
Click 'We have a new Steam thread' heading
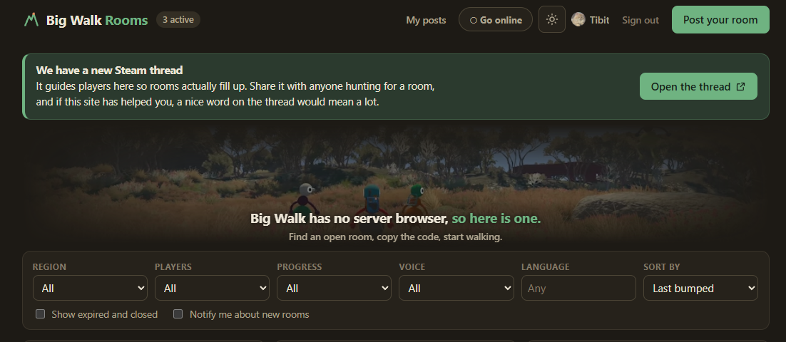[x=109, y=70]
